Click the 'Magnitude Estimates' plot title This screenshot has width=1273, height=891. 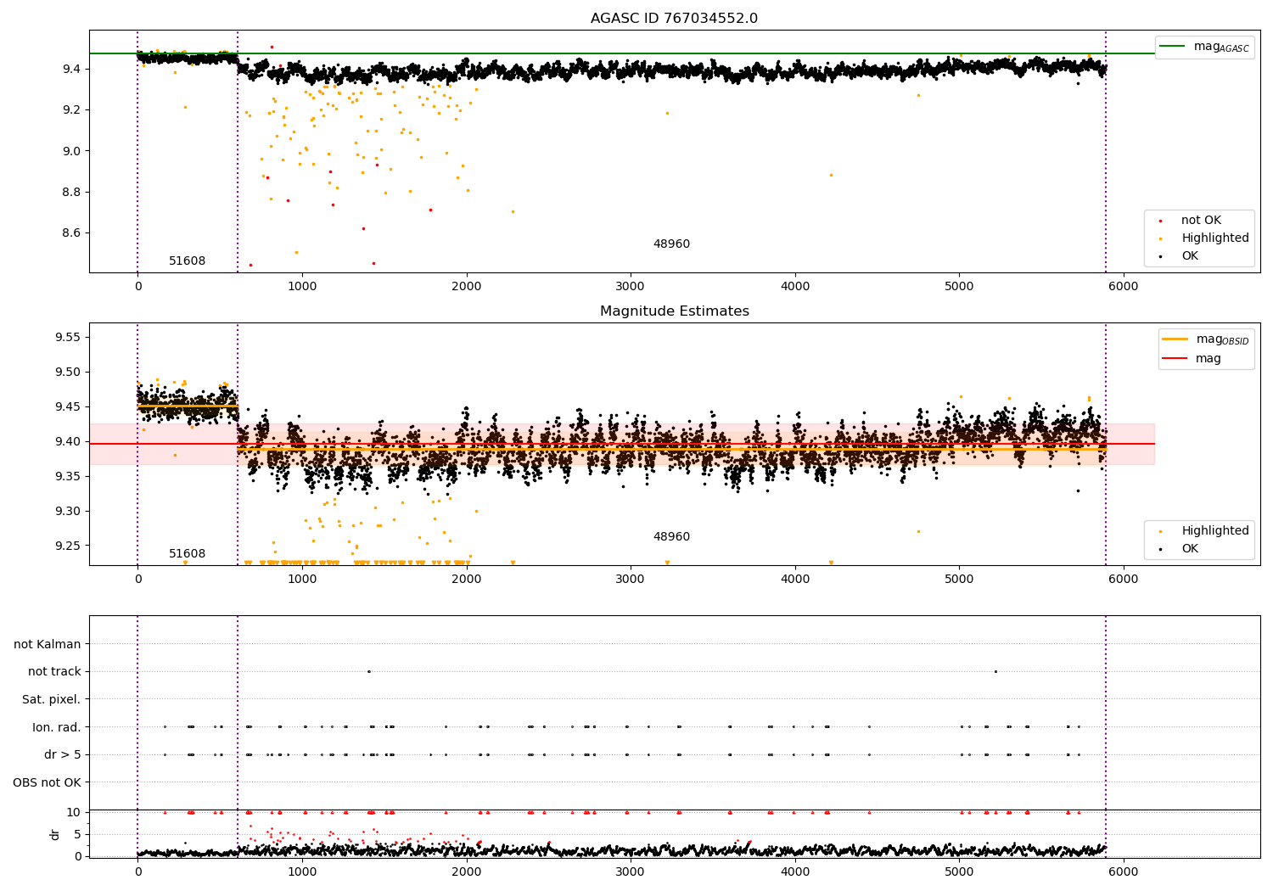pyautogui.click(x=674, y=311)
